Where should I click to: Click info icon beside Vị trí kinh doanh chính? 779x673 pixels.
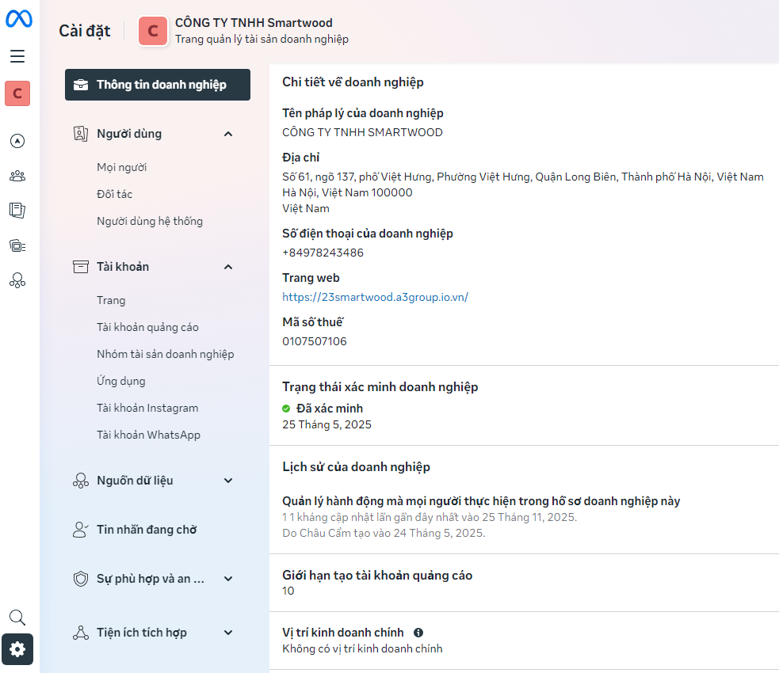[418, 633]
